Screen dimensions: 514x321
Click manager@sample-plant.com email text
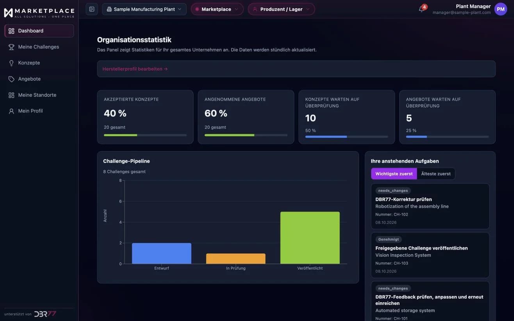462,12
